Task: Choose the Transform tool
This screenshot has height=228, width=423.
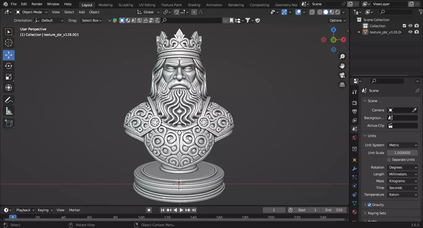Action: (9, 88)
